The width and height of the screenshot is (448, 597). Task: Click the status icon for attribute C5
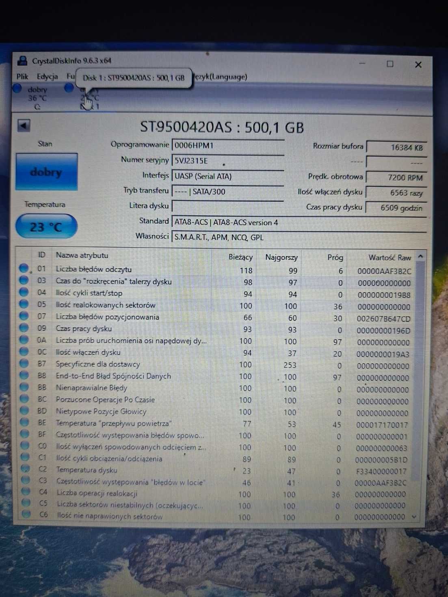(26, 503)
